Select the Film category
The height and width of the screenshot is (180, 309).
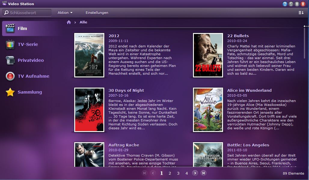(32, 28)
